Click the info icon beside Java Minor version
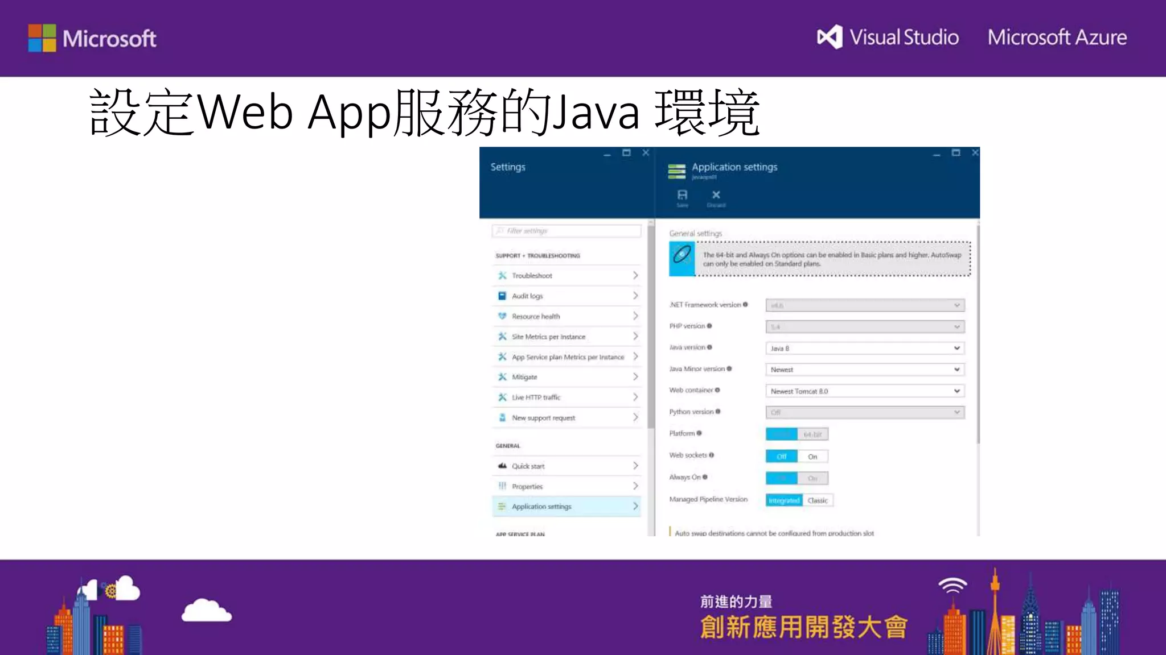1166x655 pixels. (729, 369)
